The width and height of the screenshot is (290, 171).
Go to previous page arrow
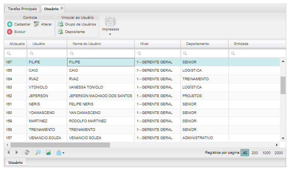coord(9,152)
